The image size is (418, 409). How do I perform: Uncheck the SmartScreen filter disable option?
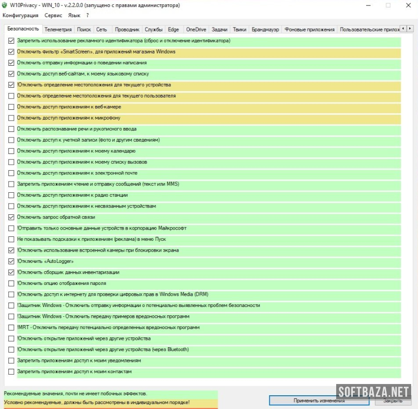(x=11, y=52)
